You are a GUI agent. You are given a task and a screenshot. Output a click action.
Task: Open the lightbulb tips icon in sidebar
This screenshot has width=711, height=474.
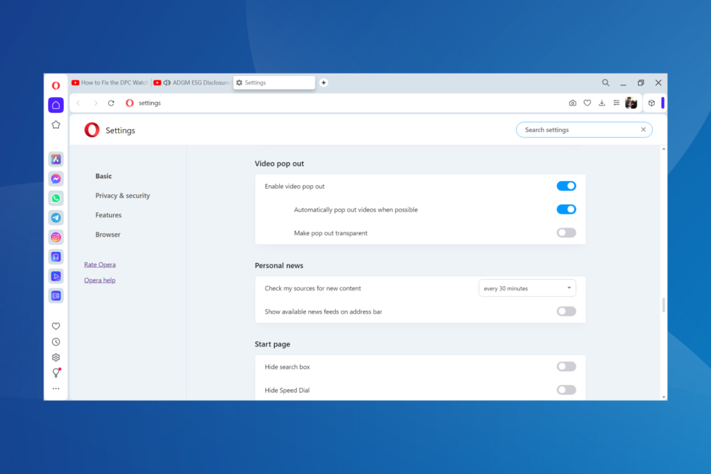[56, 373]
